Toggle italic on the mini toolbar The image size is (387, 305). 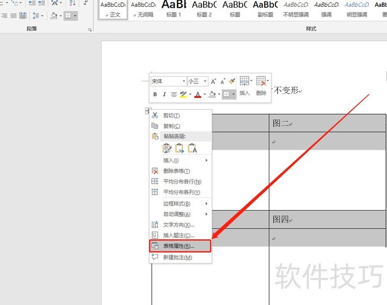pos(164,94)
